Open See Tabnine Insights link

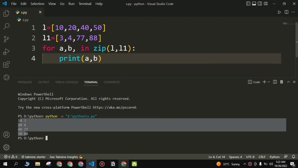pyautogui.click(x=66, y=157)
